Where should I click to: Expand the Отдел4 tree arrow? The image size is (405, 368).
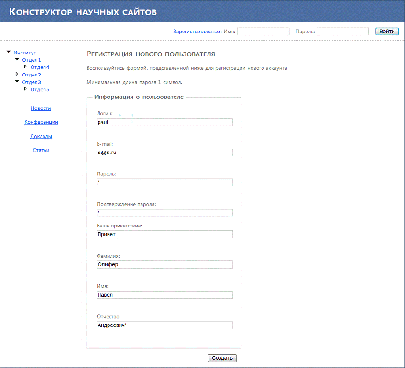[x=26, y=67]
